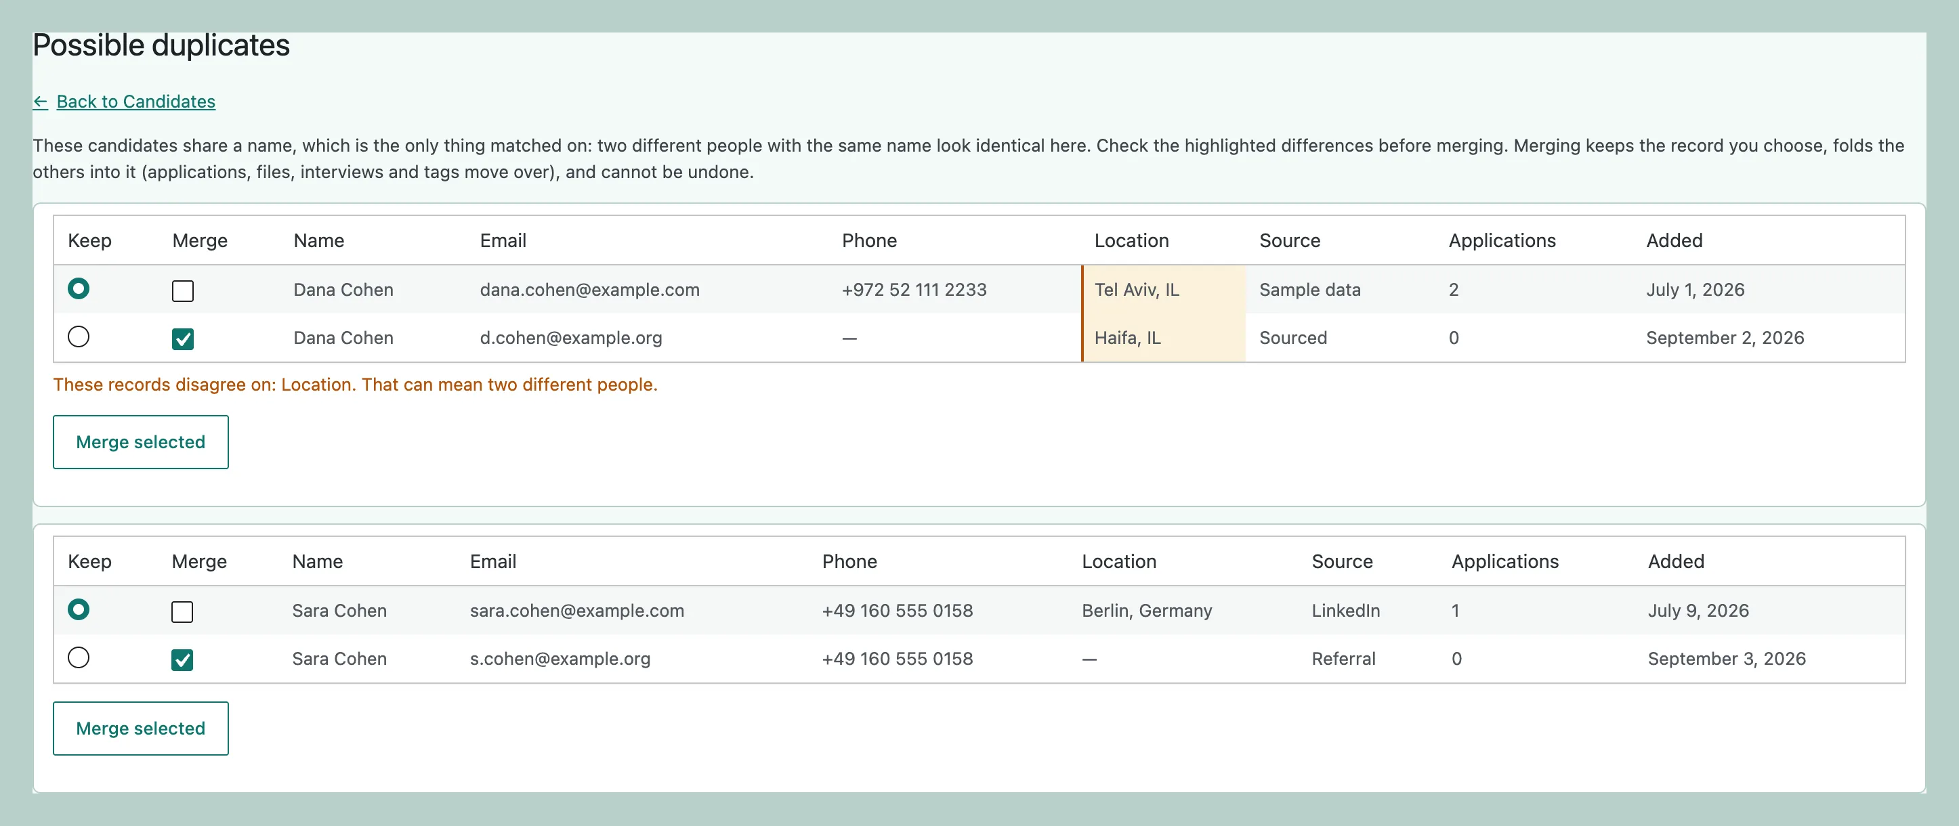Image resolution: width=1959 pixels, height=826 pixels.
Task: Click the Possible duplicates heading
Action: (161, 45)
